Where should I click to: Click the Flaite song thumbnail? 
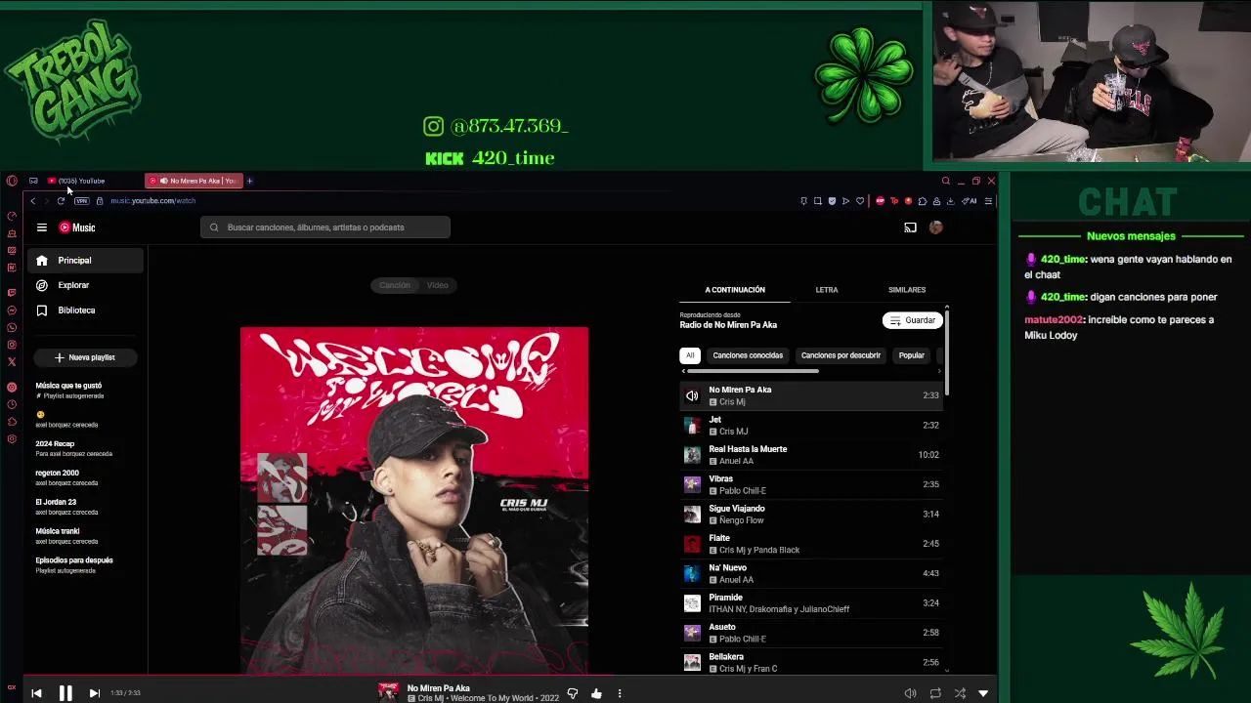click(x=692, y=544)
